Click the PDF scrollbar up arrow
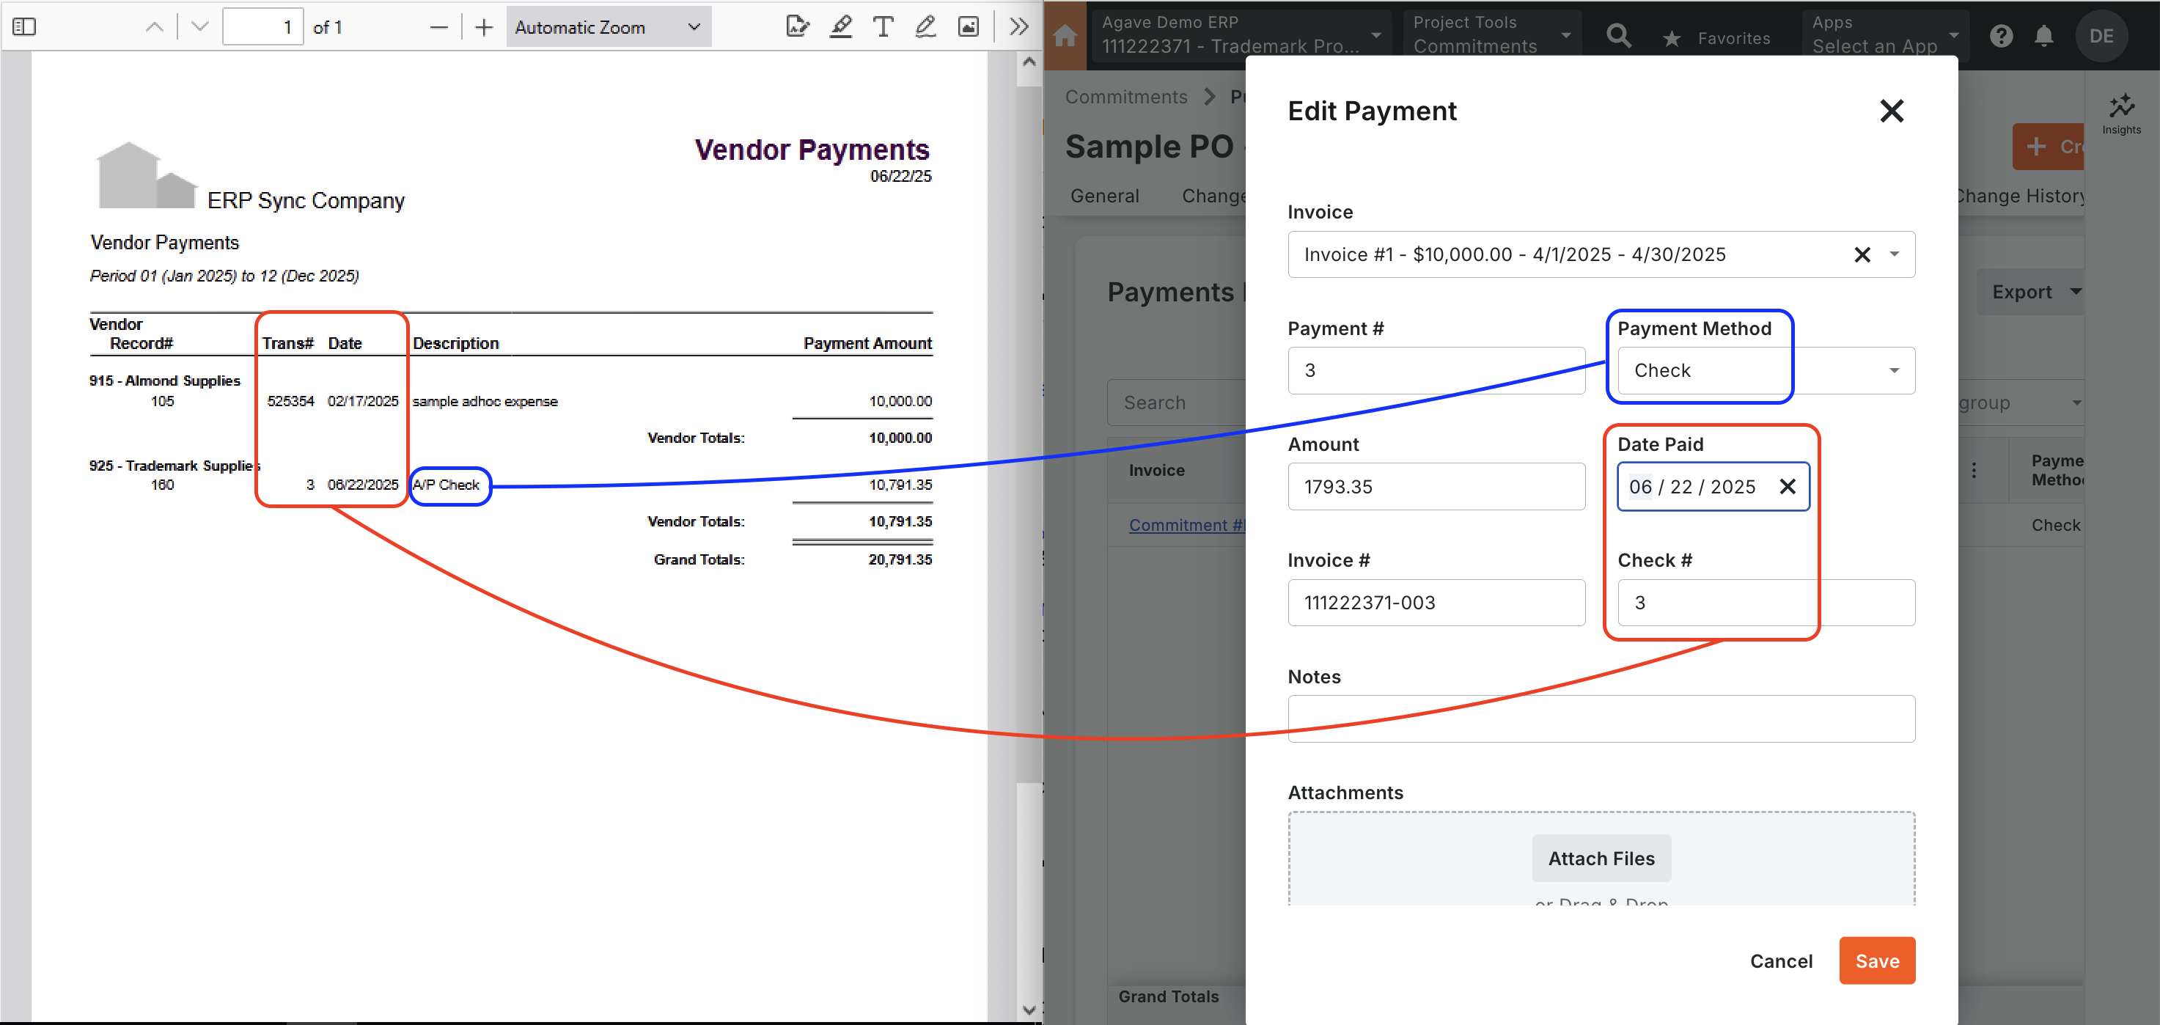This screenshot has height=1025, width=2160. 1029,63
